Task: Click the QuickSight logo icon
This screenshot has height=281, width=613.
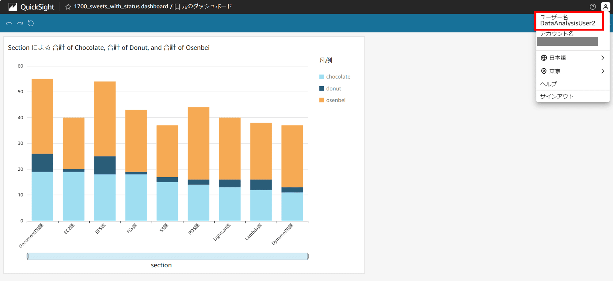Action: click(x=13, y=7)
